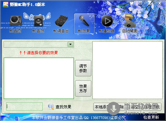166x121 pixels.
Task: Click inside the green-bordered effects list box
Action: point(39,78)
